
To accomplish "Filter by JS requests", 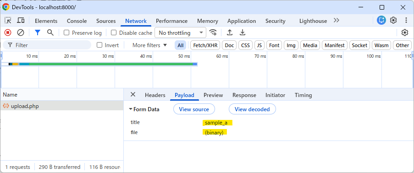I will pos(259,45).
